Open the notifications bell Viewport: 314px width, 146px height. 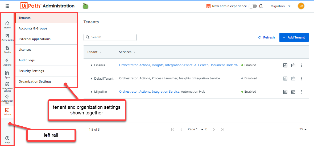261,6
